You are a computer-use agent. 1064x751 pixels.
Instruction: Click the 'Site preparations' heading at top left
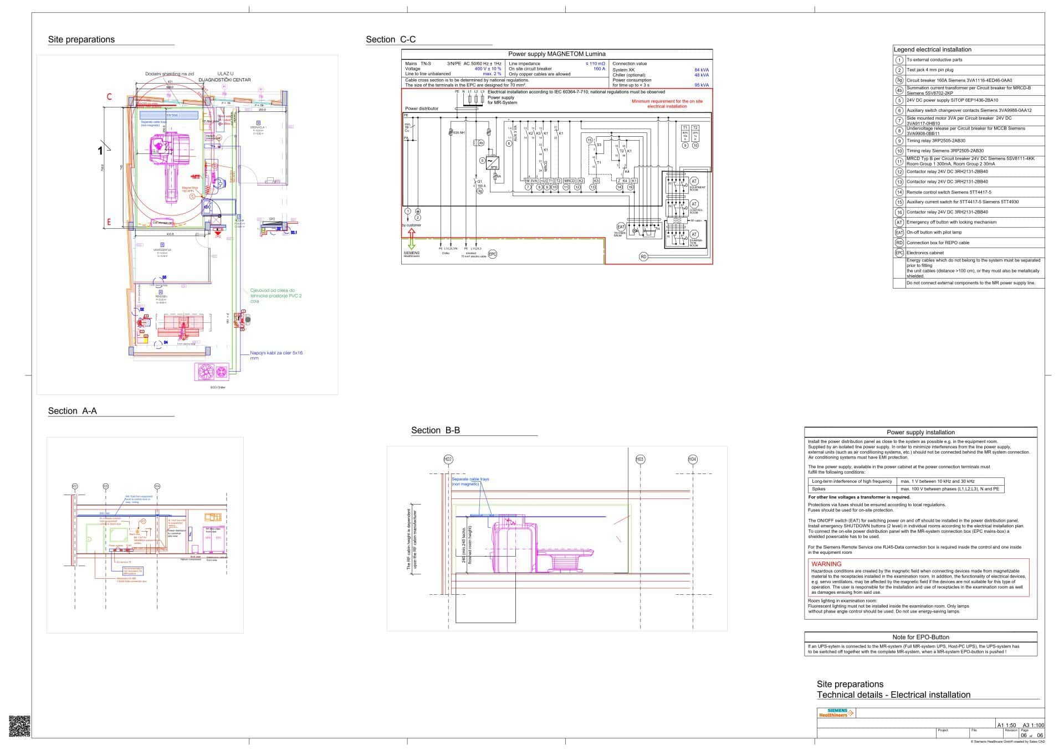tap(81, 39)
